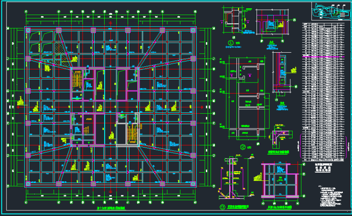This screenshot has height=216, width=352.
Task: Select the round column at plan's top-right corner
Action: (x=193, y=30)
